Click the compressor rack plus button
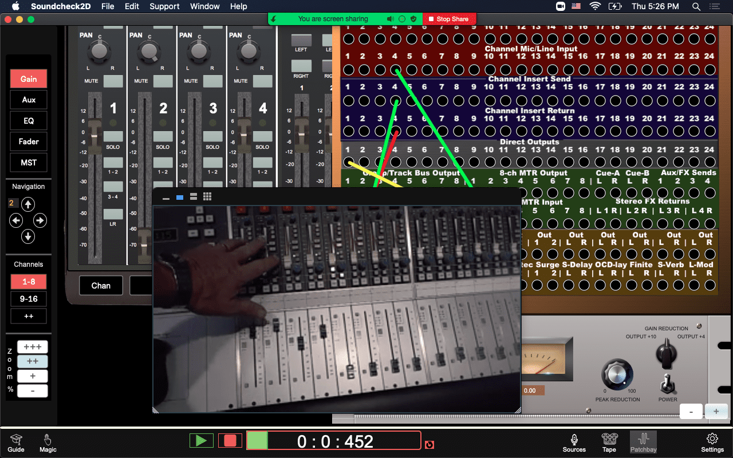The height and width of the screenshot is (458, 733). tap(716, 412)
